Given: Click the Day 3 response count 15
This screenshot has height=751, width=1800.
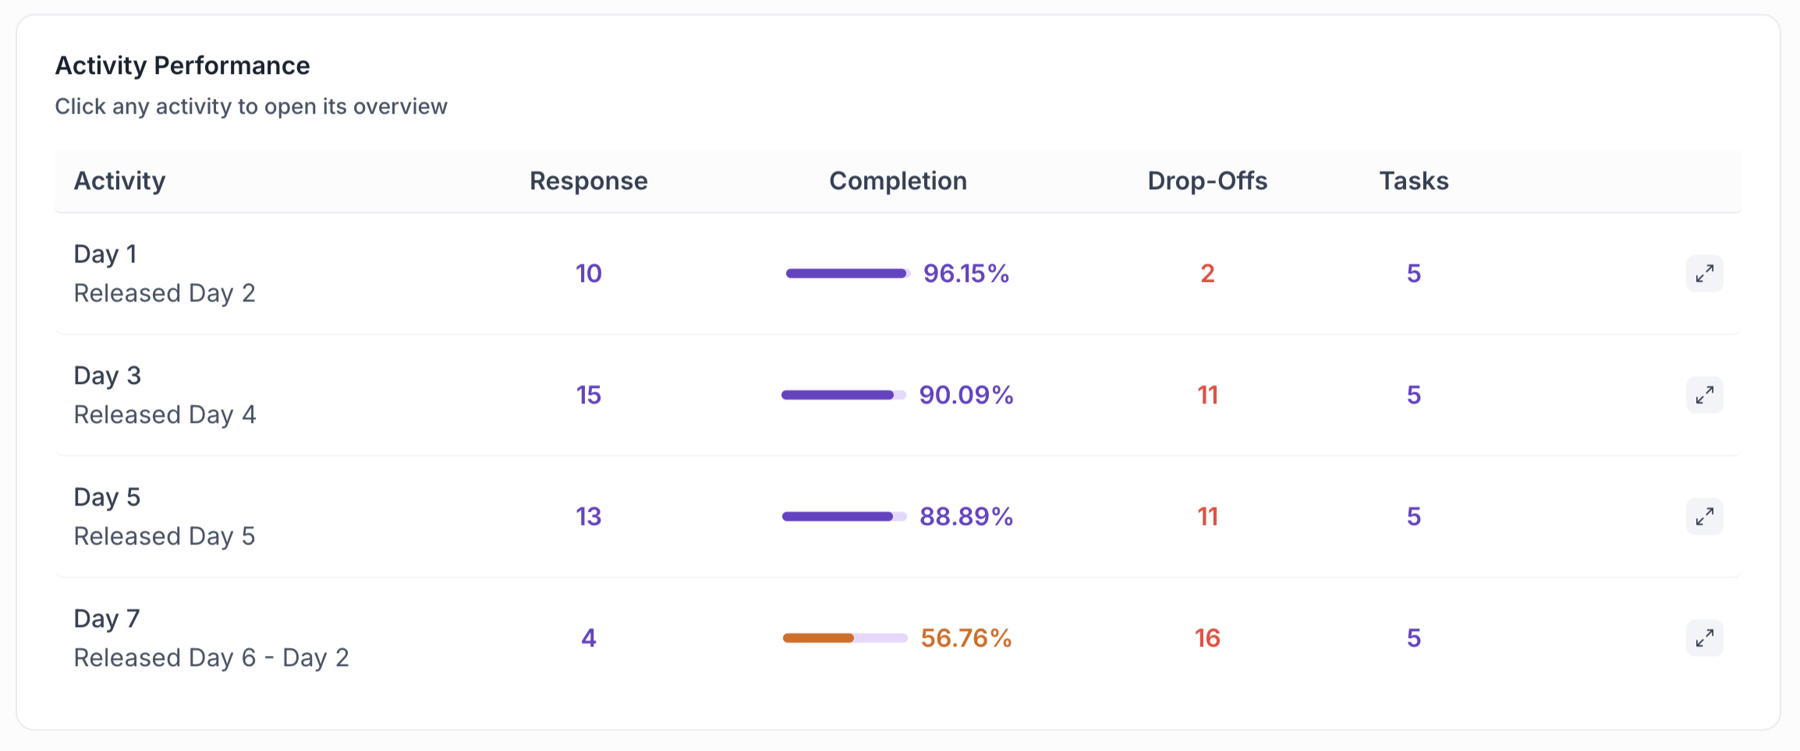Looking at the screenshot, I should (x=589, y=395).
